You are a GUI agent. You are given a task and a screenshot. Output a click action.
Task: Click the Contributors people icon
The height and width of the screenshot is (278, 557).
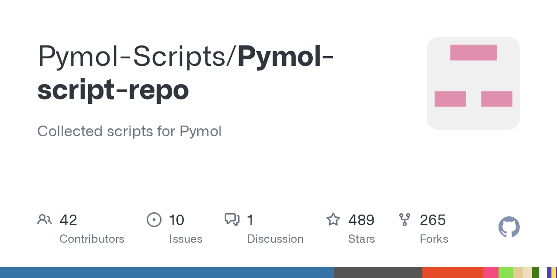[45, 220]
